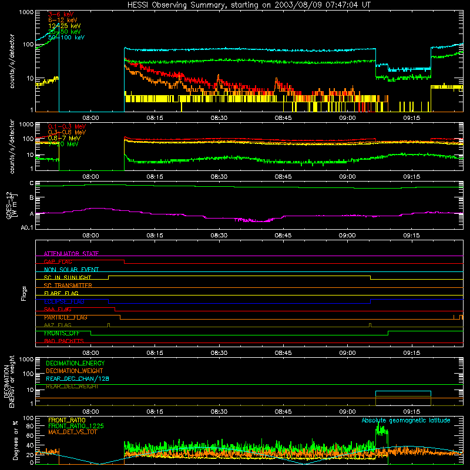Viewport: 470px width, 470px height.
Task: Click the Degrees or % axis title
Action: pyautogui.click(x=15, y=440)
